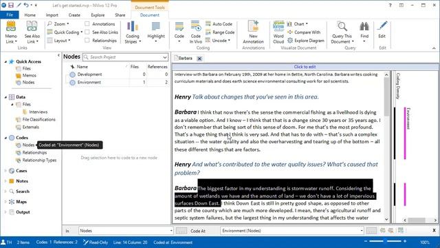Generate a Word Cloud
This screenshot has width=440, height=248.
click(x=278, y=32)
